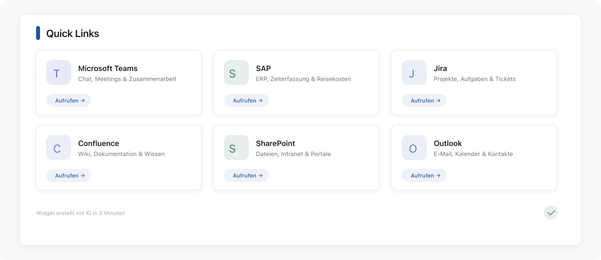This screenshot has width=601, height=260.
Task: Hit Aufrufen under Confluence
Action: pyautogui.click(x=69, y=175)
